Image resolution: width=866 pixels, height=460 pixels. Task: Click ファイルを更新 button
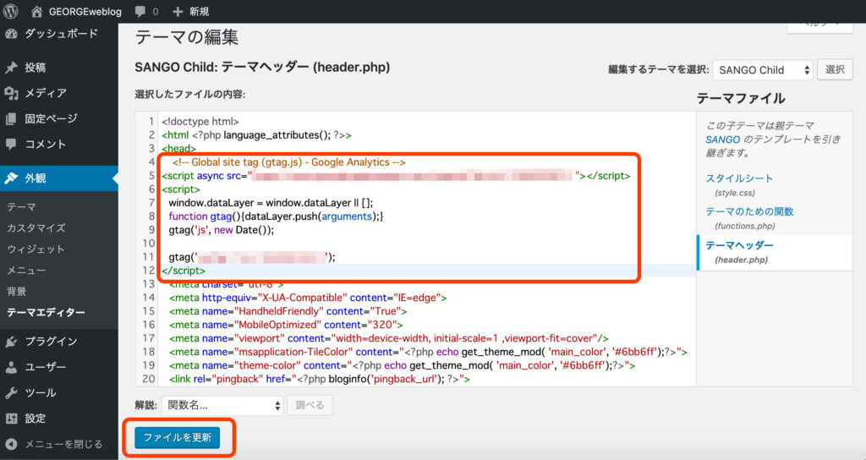pyautogui.click(x=178, y=437)
